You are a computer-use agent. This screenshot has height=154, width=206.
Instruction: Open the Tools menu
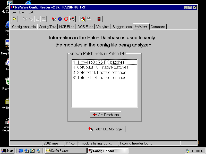[22, 12]
